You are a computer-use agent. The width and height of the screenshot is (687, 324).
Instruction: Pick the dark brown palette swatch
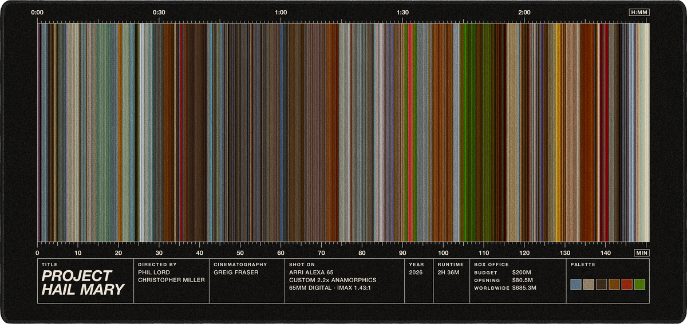pyautogui.click(x=602, y=284)
